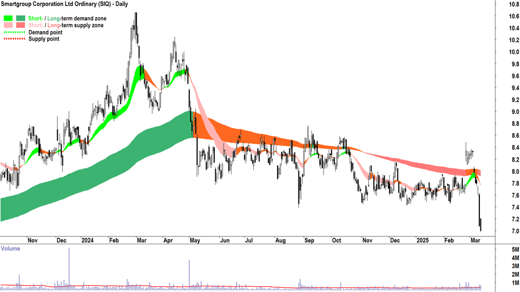520x292 pixels.
Task: Click the 1M volume axis label
Action: pyautogui.click(x=515, y=283)
